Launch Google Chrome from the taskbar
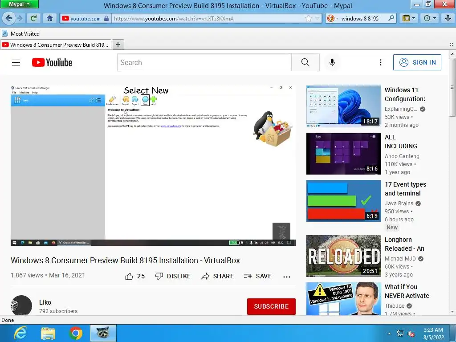 (76, 333)
